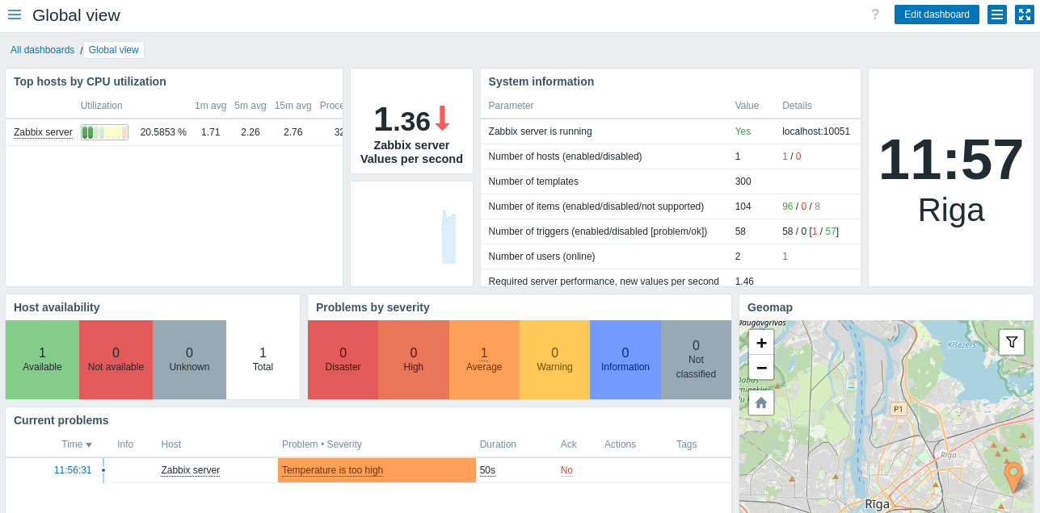
Task: Zoom out on the Geomap
Action: 760,369
